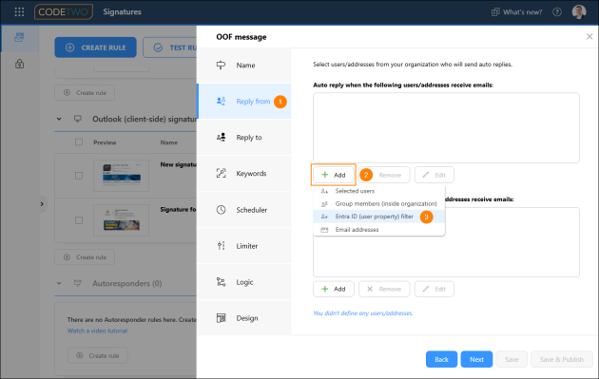Check the Signature for rule checkbox

79,220
